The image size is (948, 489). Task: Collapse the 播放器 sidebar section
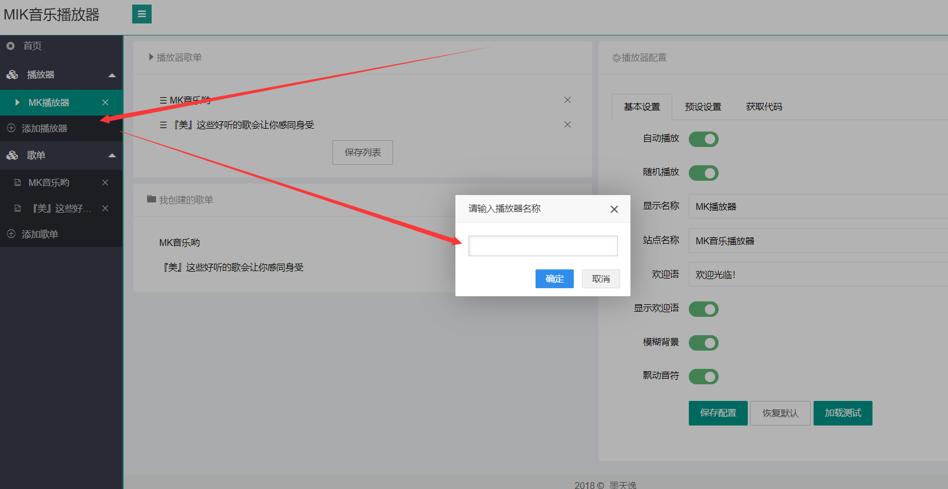point(112,75)
